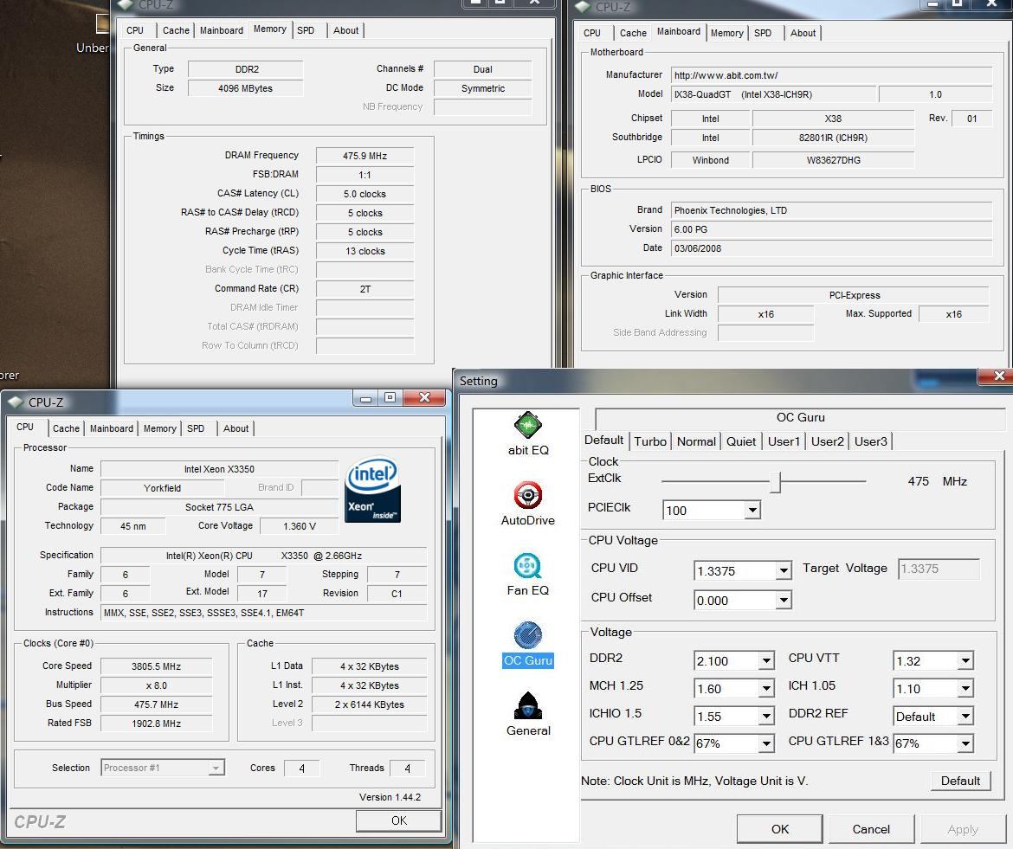This screenshot has height=849, width=1013.
Task: Click OK in the CPU-Z processor window
Action: [x=398, y=820]
